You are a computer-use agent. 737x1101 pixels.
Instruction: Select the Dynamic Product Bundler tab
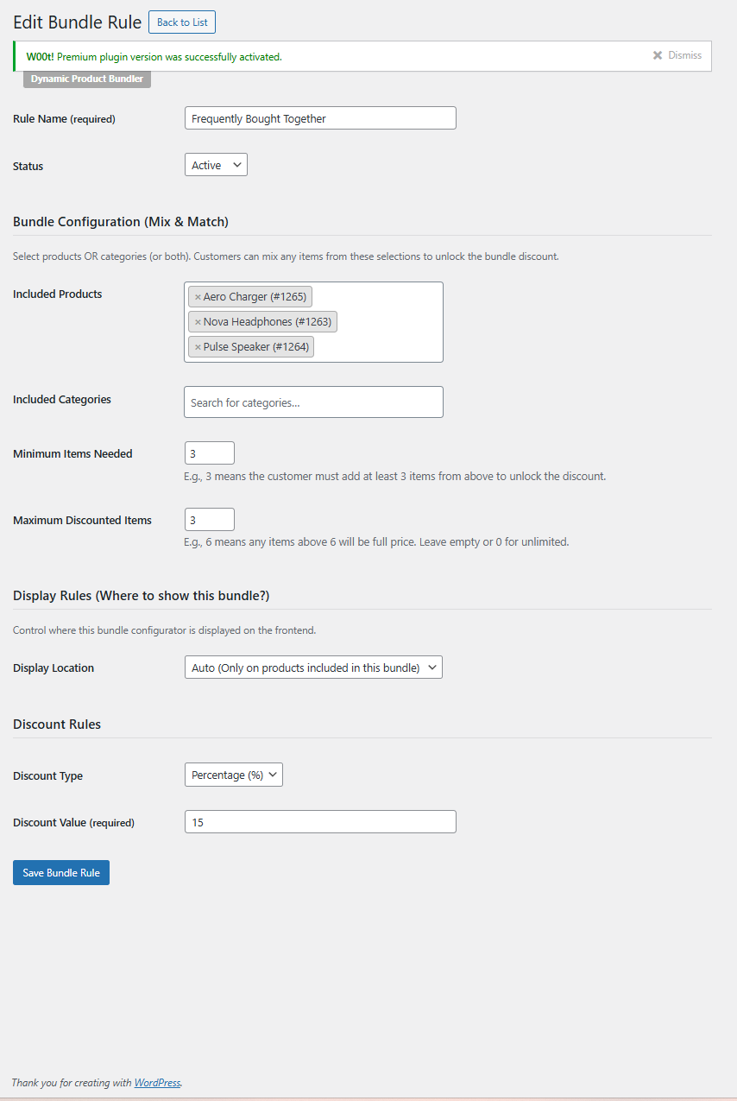(87, 79)
